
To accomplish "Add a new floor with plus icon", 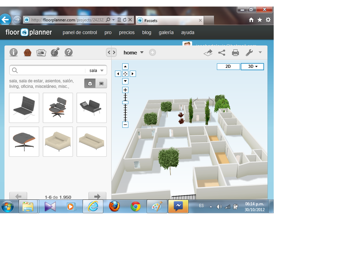I will [x=152, y=53].
